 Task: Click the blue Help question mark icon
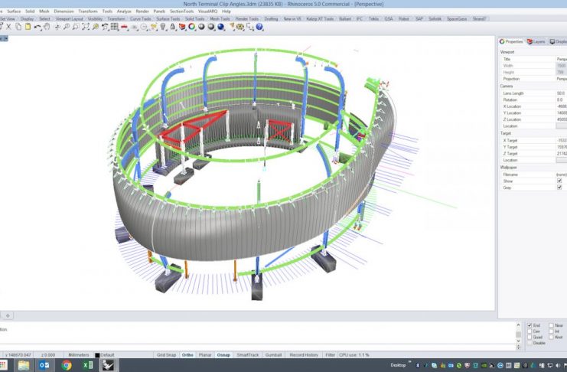[259, 27]
